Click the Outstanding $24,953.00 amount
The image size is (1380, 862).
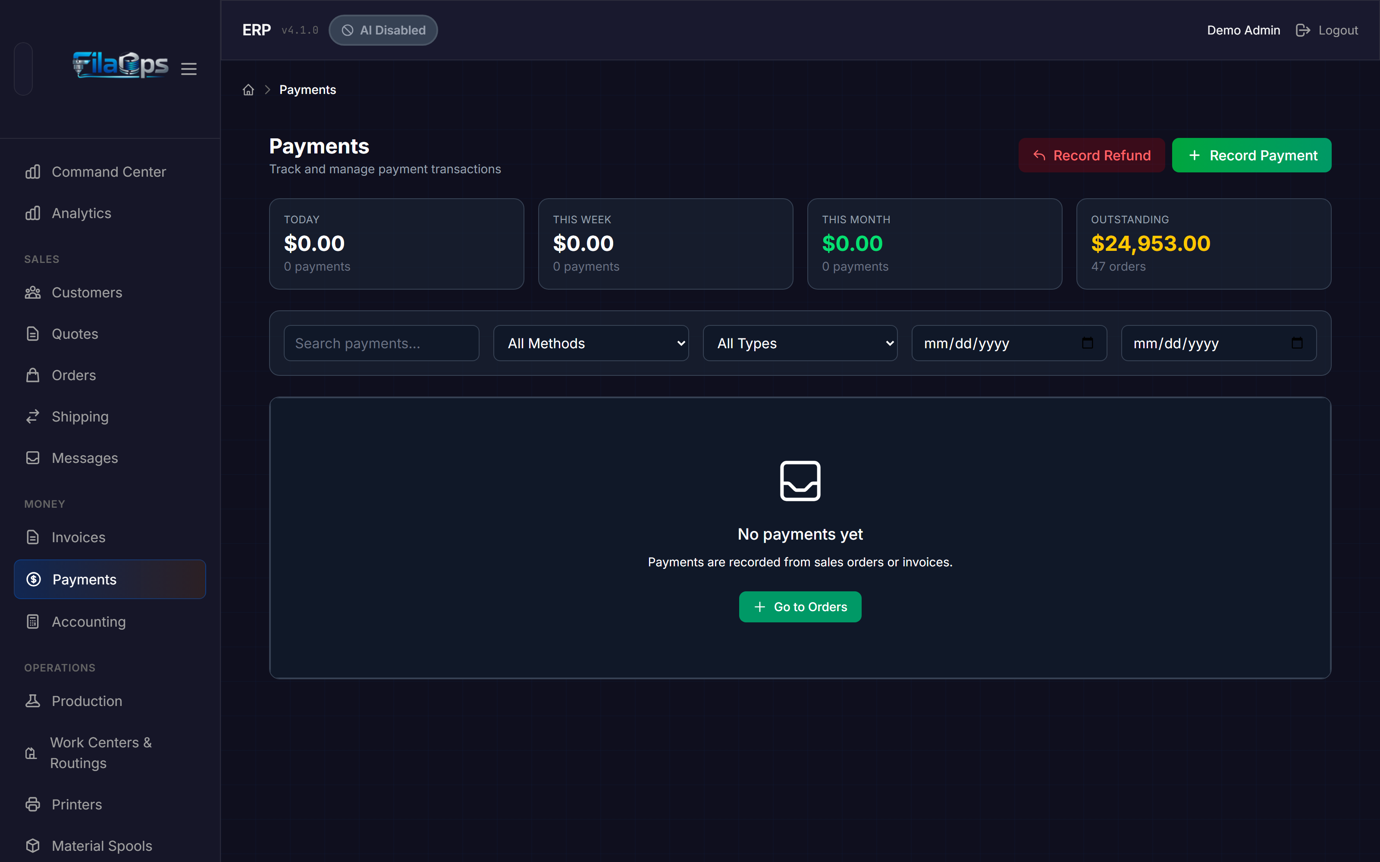1150,244
